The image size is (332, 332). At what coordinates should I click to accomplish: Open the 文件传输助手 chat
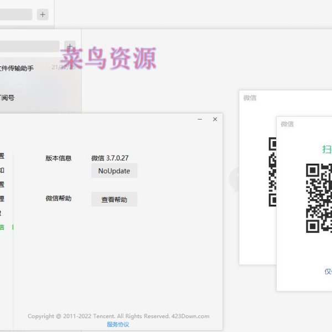click(17, 68)
